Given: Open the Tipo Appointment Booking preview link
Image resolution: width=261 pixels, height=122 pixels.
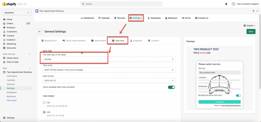Looking at the screenshot, I should tap(231, 105).
